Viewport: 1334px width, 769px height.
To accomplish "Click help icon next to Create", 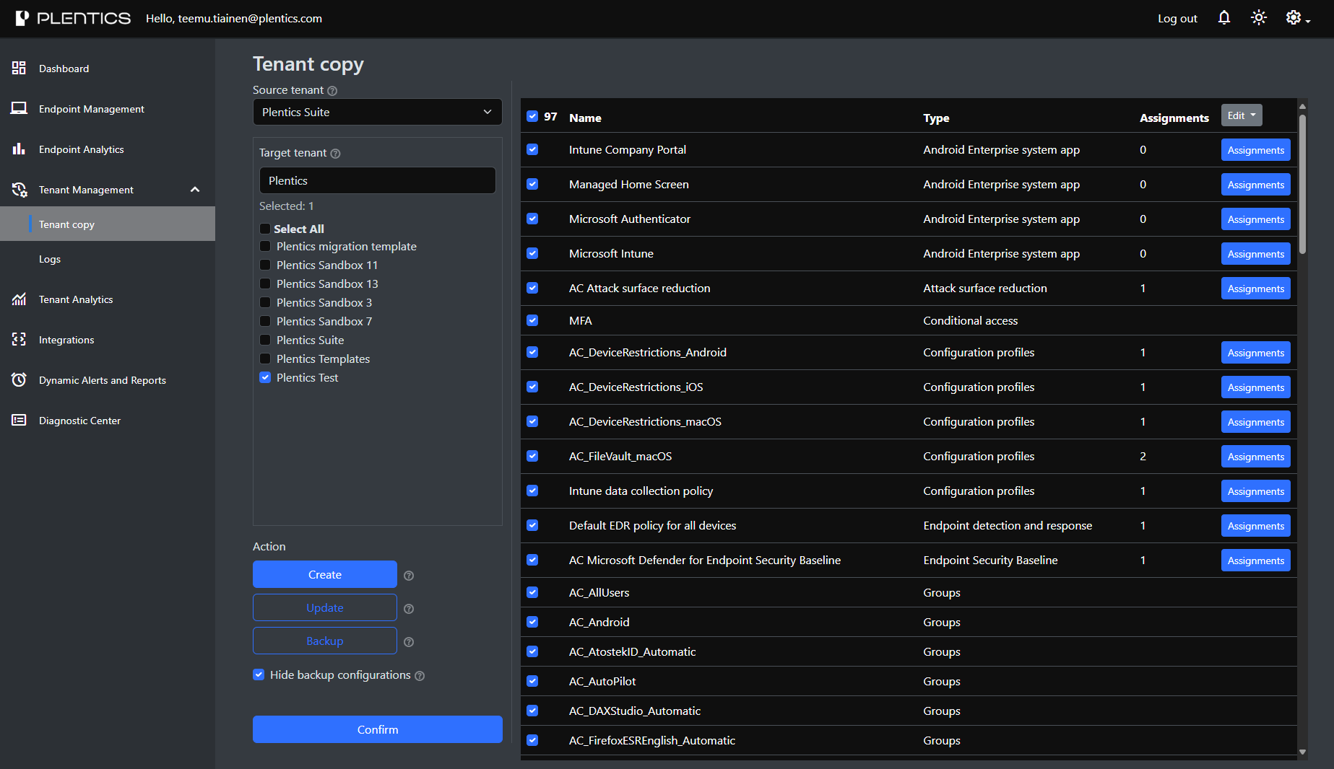I will tap(409, 576).
